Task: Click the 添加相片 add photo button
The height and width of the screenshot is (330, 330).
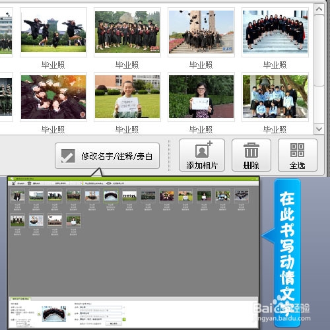Action: coord(202,155)
